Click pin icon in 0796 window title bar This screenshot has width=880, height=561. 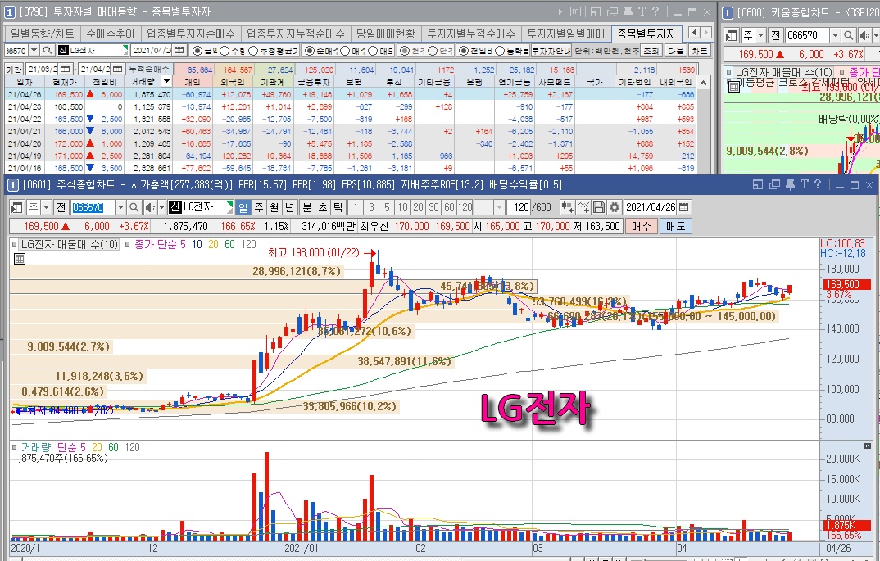628,11
